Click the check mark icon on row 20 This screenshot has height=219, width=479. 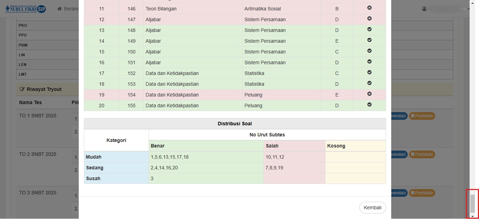click(x=369, y=104)
